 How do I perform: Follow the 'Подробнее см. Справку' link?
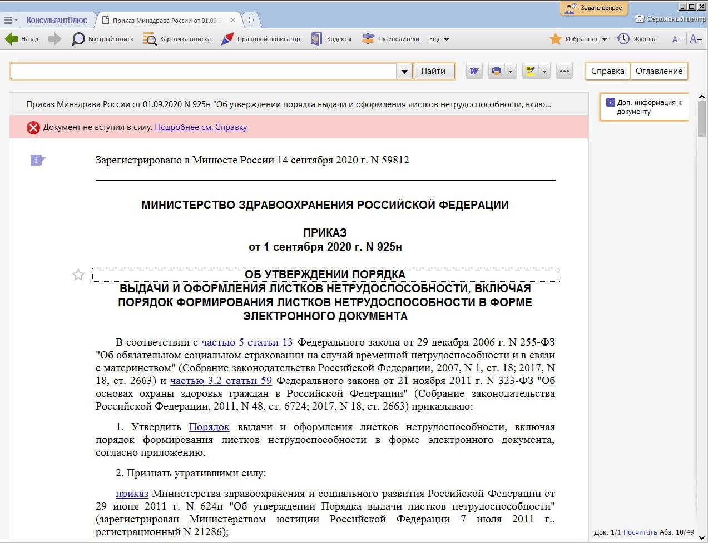pyautogui.click(x=201, y=127)
